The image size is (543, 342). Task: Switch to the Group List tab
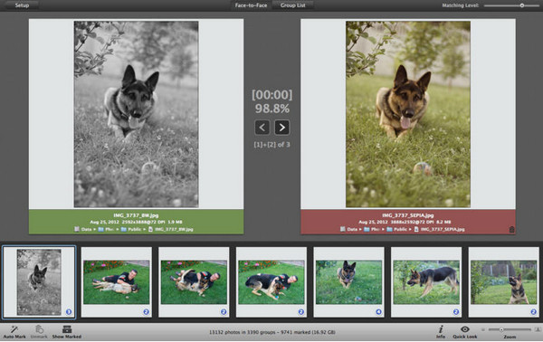pyautogui.click(x=293, y=5)
